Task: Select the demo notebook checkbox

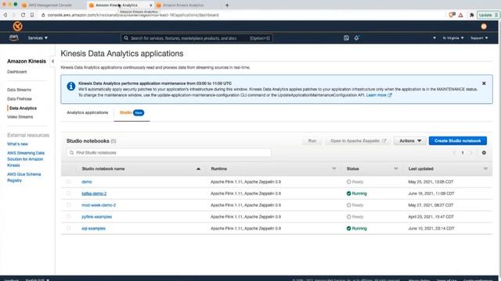Action: [69, 182]
